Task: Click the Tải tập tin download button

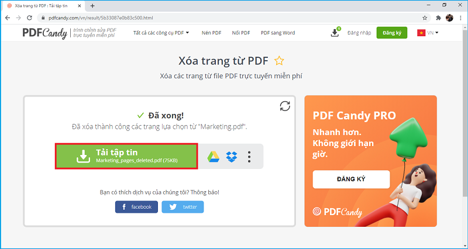Action: tap(126, 156)
